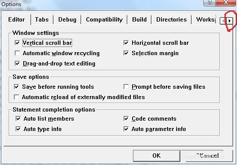Click the help question mark button
The width and height of the screenshot is (237, 165).
point(210,2)
